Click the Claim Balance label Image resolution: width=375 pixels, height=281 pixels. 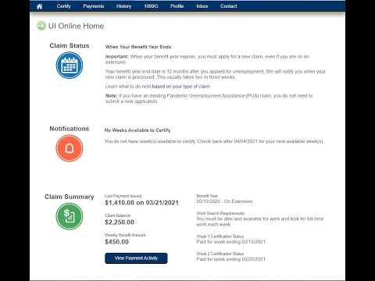click(117, 215)
